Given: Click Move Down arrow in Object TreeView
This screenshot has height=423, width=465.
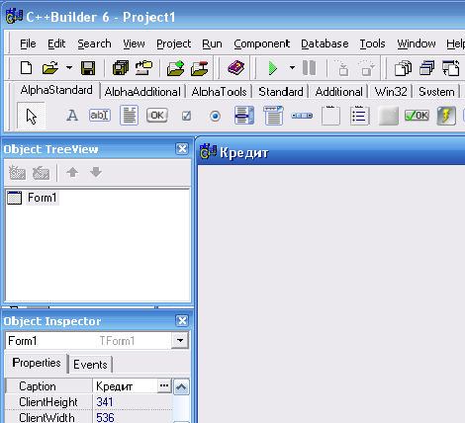Looking at the screenshot, I should (96, 172).
